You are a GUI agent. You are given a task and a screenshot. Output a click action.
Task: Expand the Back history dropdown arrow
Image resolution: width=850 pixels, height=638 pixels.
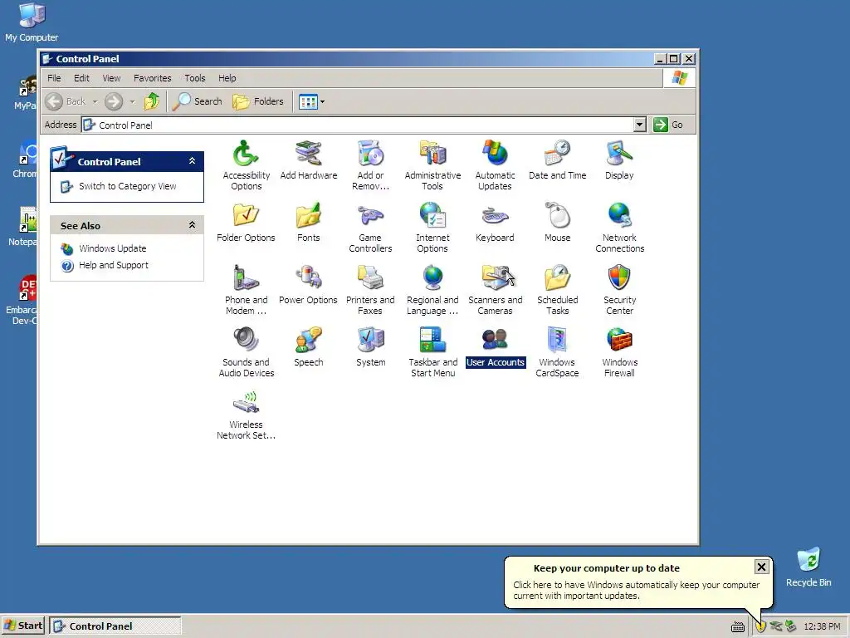(95, 101)
